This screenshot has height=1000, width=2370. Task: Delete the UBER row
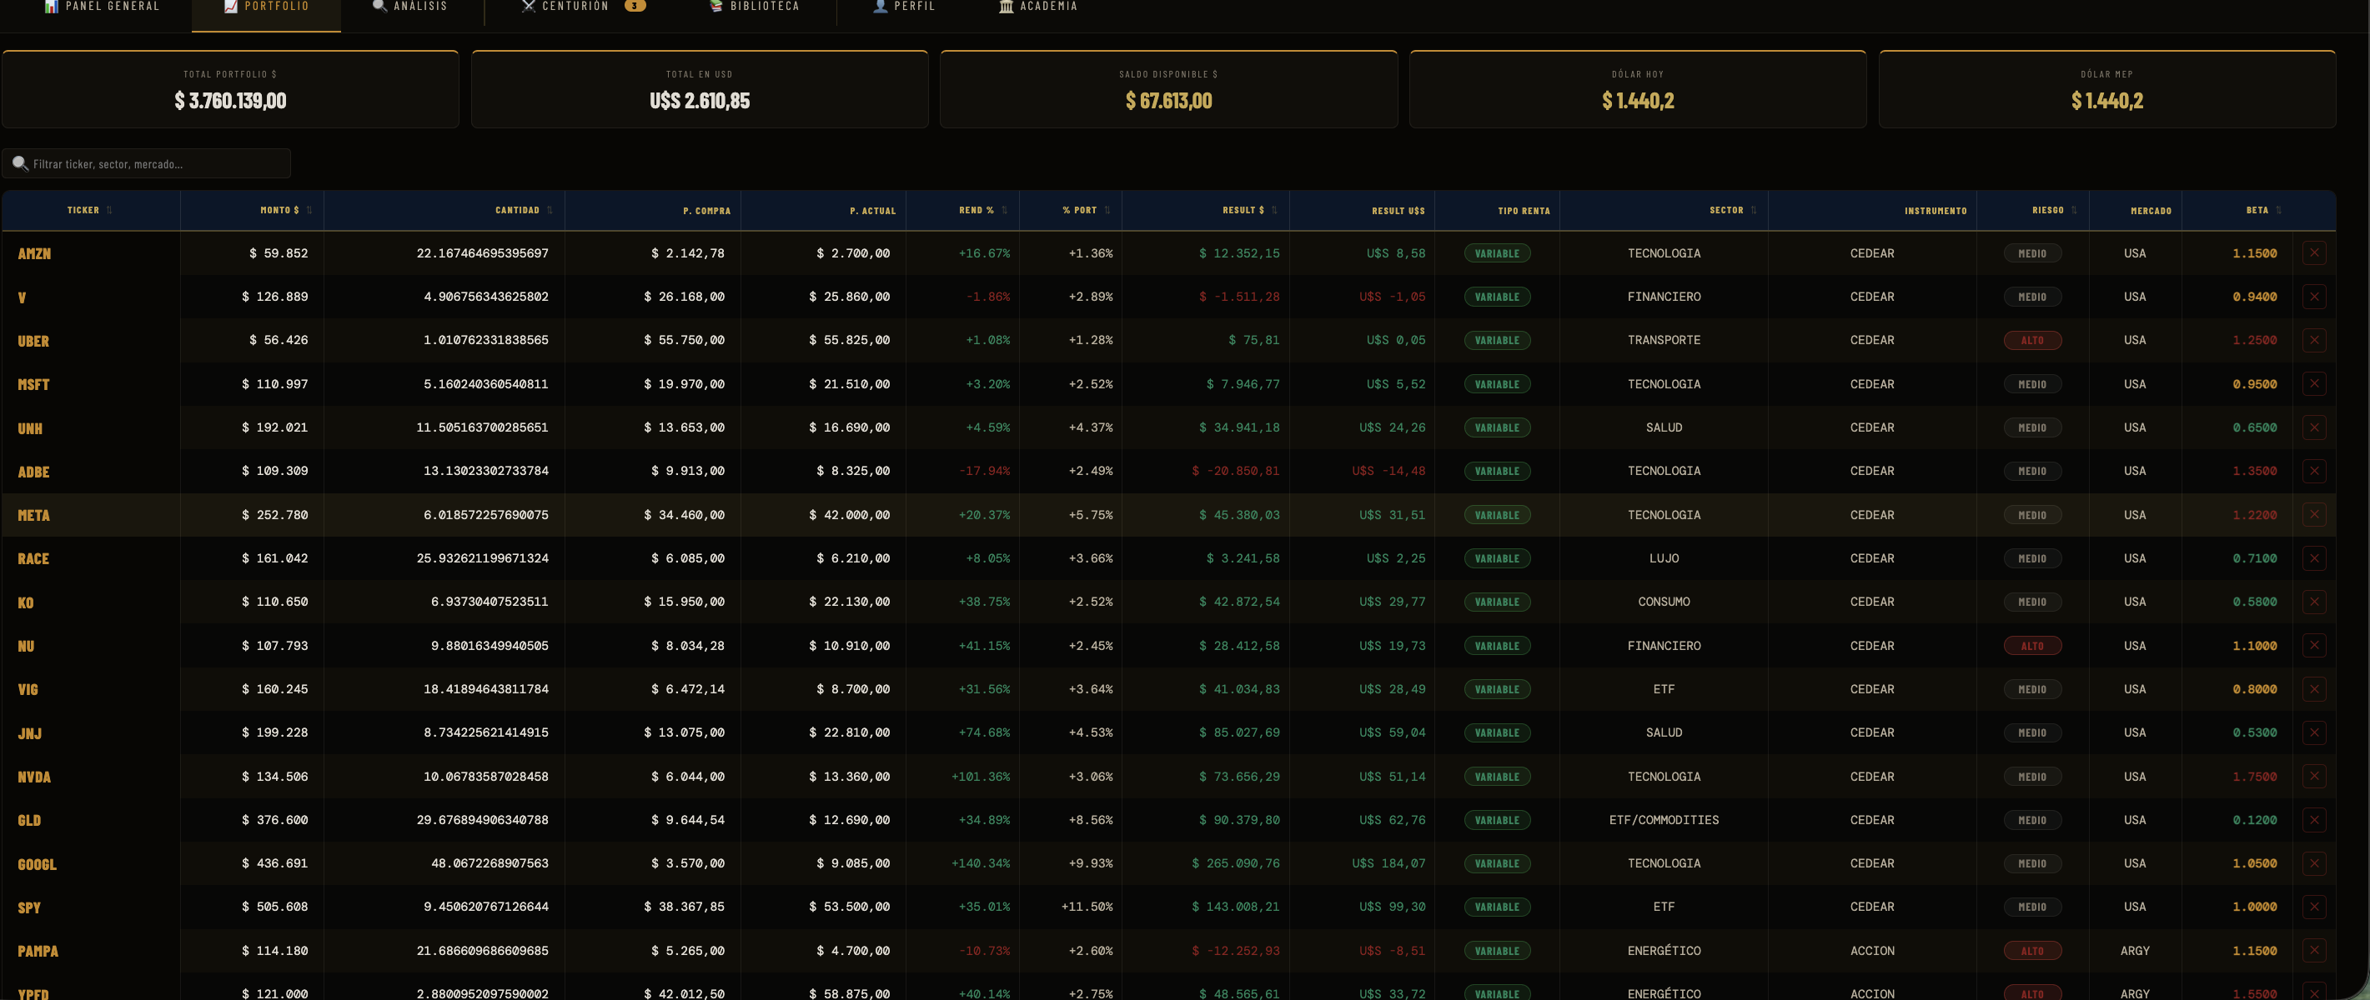pos(2314,340)
